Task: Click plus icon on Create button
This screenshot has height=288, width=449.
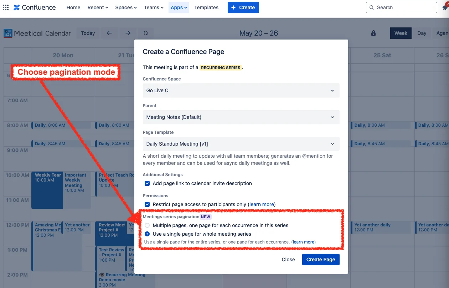Action: pos(233,7)
